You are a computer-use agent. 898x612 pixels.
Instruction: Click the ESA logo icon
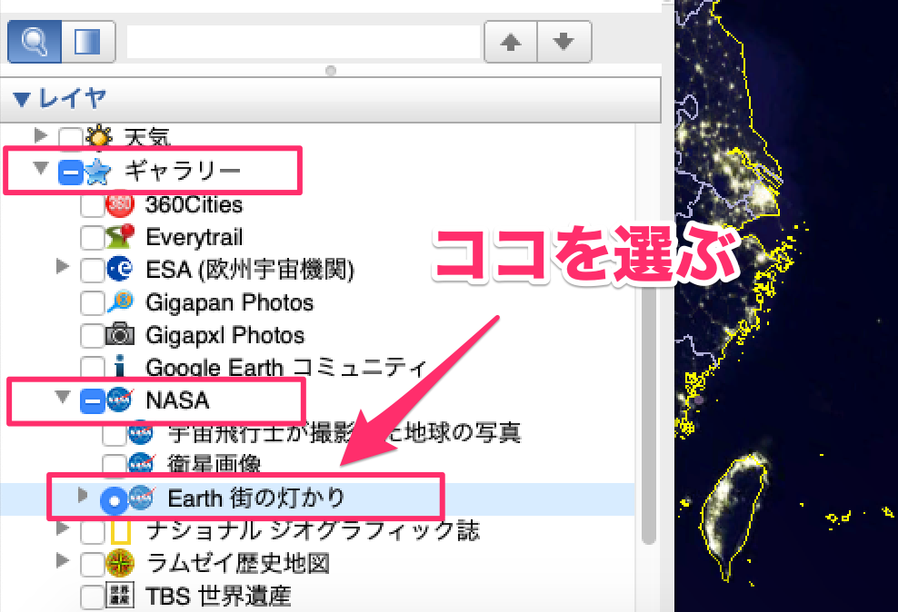120,270
